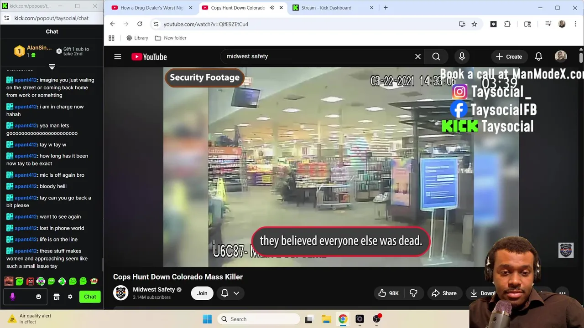This screenshot has height=328, width=584.
Task: Open the Chrome profile avatar
Action: [x=562, y=24]
